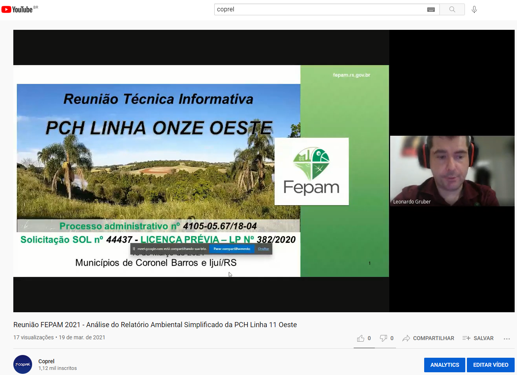This screenshot has height=375, width=517.
Task: Click Leonardo Gruber's webcam tile in video
Action: [x=452, y=171]
